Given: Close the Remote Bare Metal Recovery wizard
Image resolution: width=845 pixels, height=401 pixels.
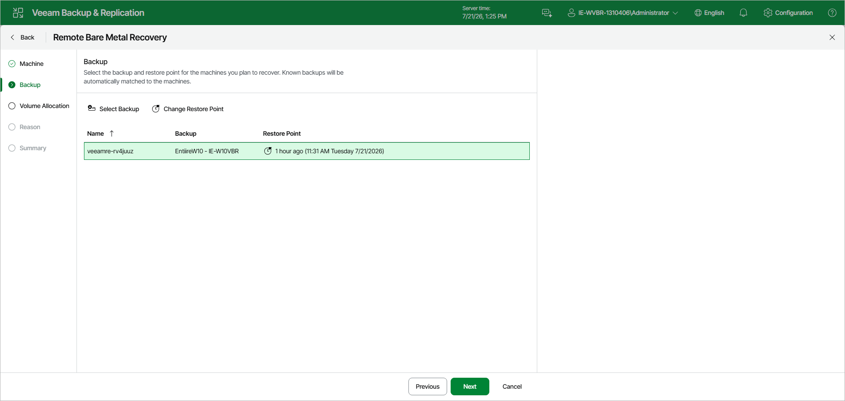Looking at the screenshot, I should point(832,37).
